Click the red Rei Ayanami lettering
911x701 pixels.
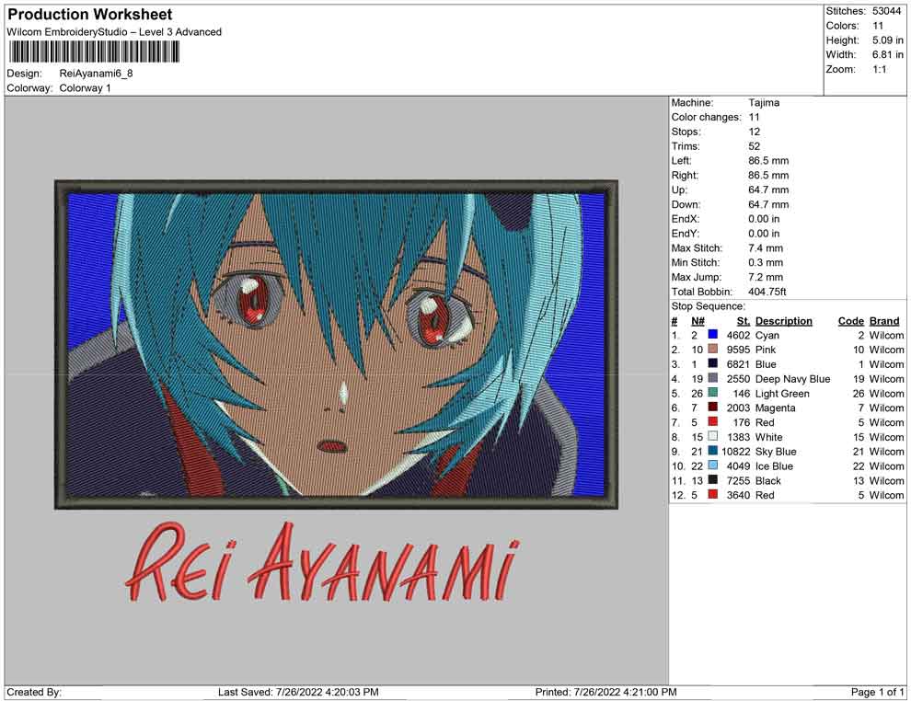click(x=321, y=563)
